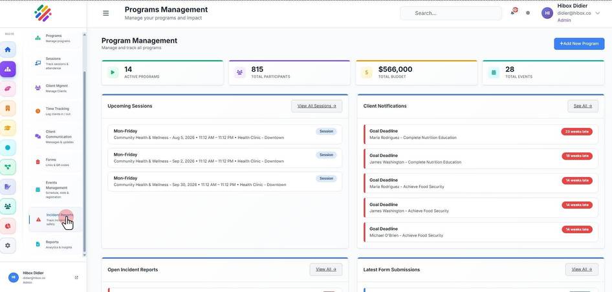Click View All Sessions button
612x292 pixels.
[x=316, y=106]
